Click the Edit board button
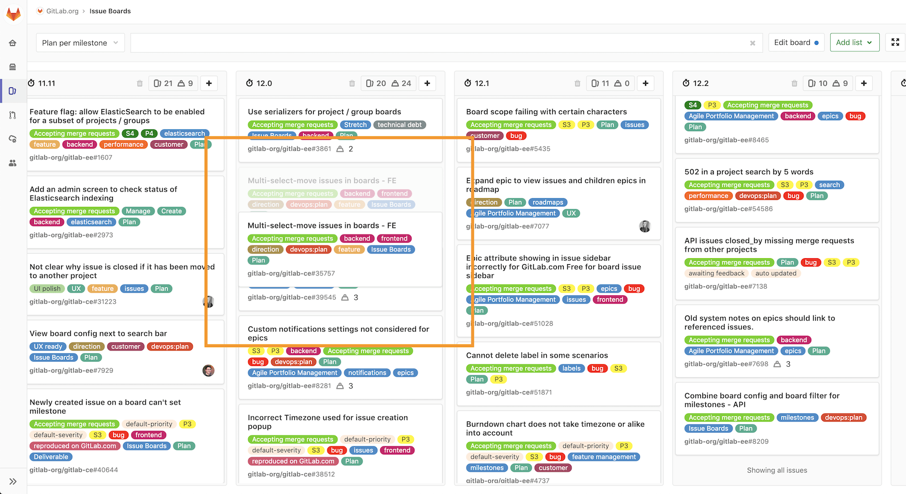 (796, 42)
